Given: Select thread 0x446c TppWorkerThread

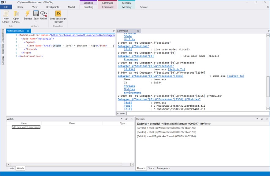Looking at the screenshot, I should 166,132.
